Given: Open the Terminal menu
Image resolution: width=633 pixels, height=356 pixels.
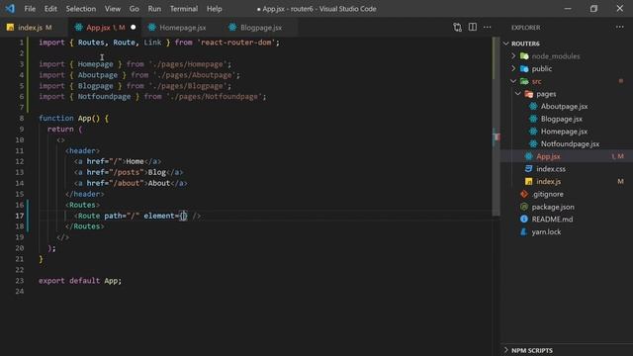Looking at the screenshot, I should tap(184, 9).
